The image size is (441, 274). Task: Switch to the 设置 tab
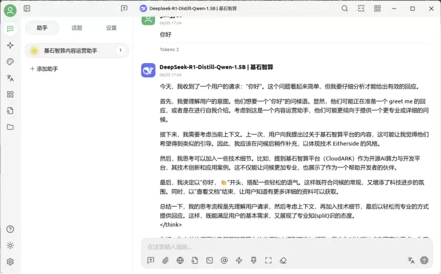point(111,28)
